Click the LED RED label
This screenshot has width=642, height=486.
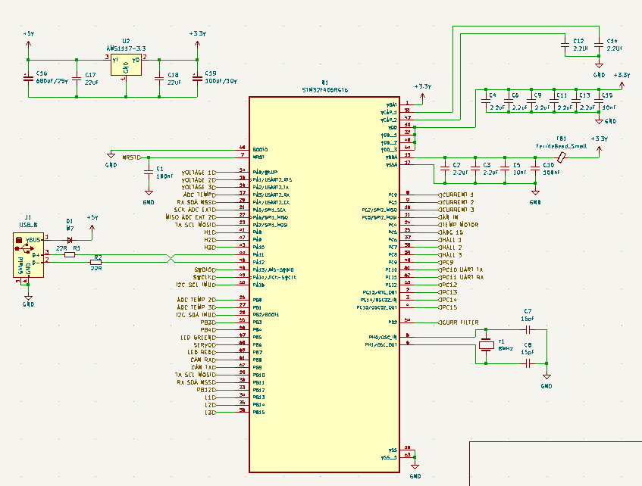pos(202,352)
